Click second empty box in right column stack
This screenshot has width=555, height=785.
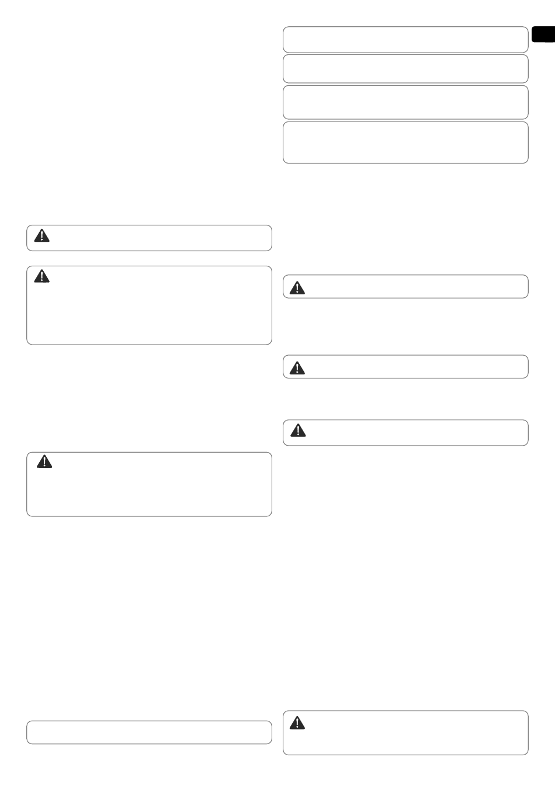[x=405, y=69]
